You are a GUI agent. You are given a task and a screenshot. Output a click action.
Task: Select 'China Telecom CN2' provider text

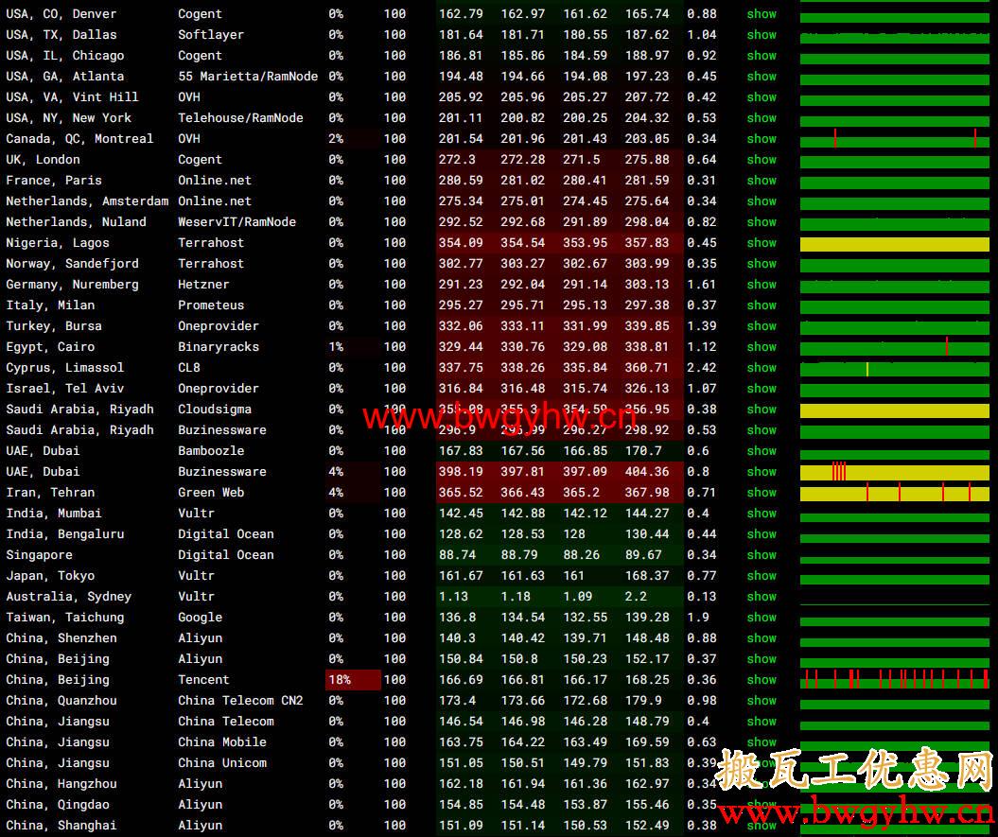click(240, 700)
